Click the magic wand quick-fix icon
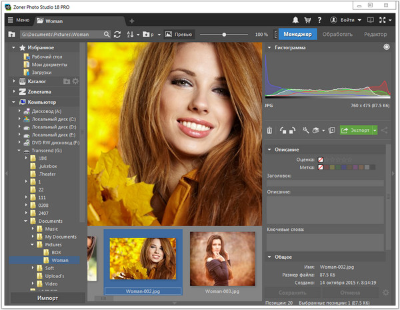Image resolution: width=400 pixels, height=310 pixels. [306, 131]
